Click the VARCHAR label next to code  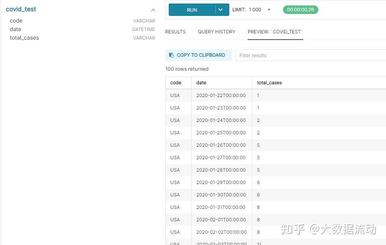tap(144, 21)
